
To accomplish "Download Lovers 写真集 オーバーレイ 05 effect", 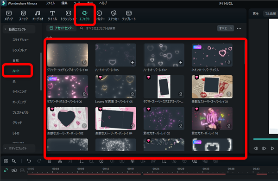I will coord(133,94).
